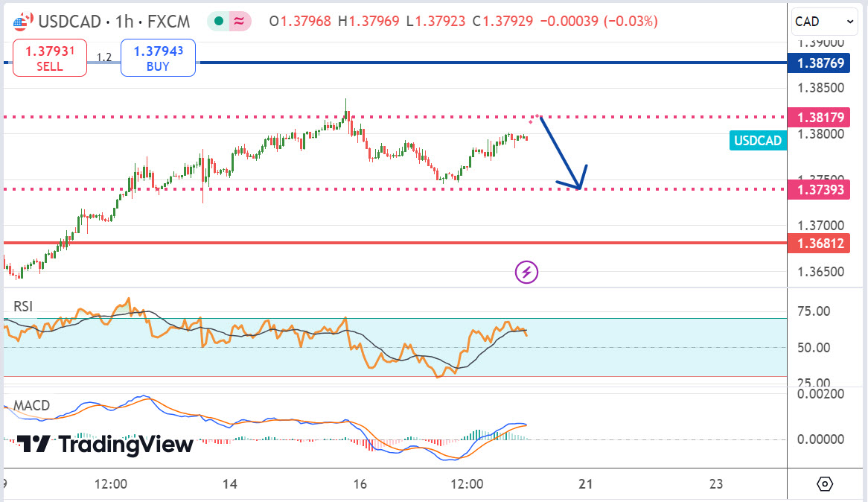Open chart settings hexagon icon
This screenshot has width=868, height=502.
[x=825, y=483]
